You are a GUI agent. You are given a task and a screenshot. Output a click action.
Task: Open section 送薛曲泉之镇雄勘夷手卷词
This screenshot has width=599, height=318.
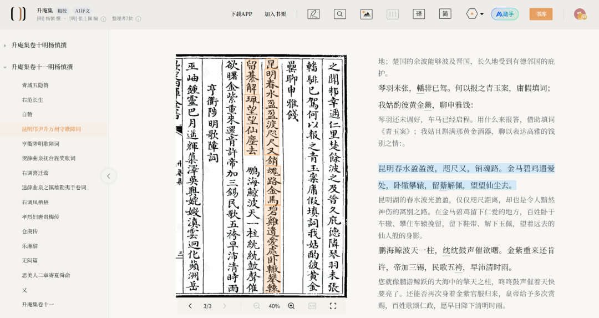(x=54, y=187)
